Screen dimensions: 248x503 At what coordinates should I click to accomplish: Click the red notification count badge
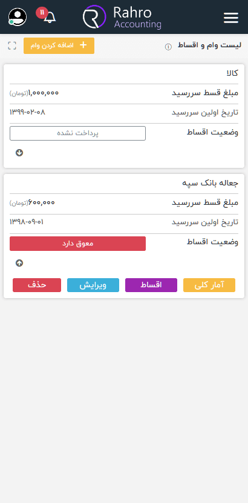click(42, 13)
